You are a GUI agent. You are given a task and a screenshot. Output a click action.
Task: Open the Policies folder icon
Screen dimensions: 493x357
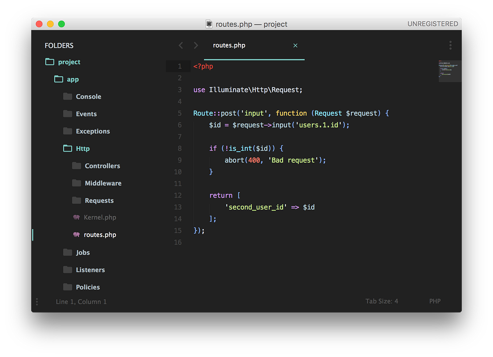point(68,287)
